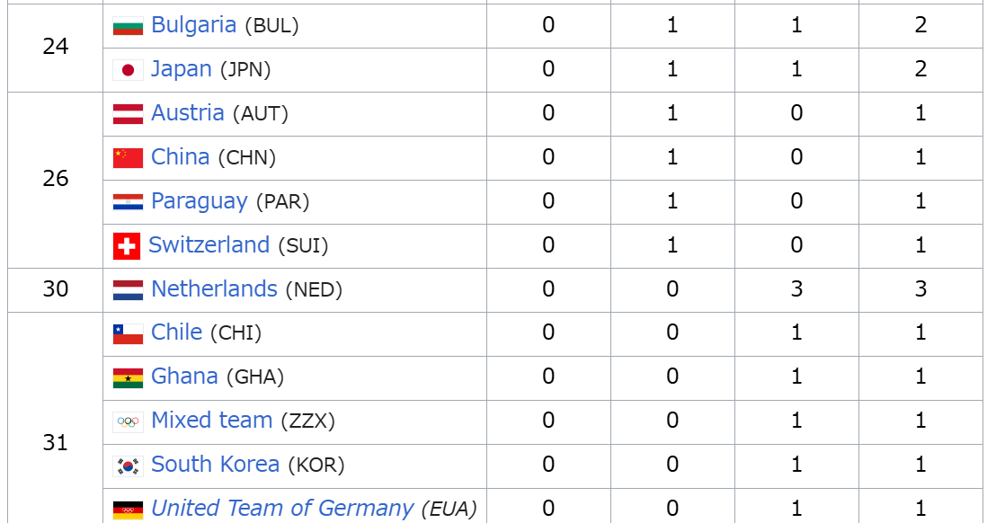The height and width of the screenshot is (523, 996).
Task: Click the Netherlands flag icon
Action: [128, 290]
